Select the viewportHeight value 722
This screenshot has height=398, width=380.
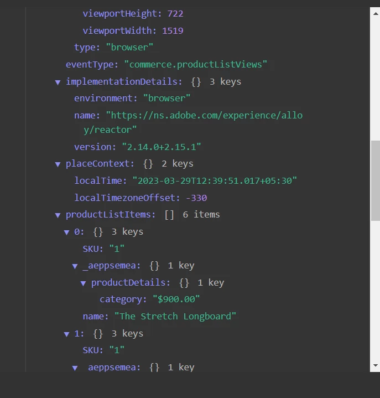click(175, 13)
